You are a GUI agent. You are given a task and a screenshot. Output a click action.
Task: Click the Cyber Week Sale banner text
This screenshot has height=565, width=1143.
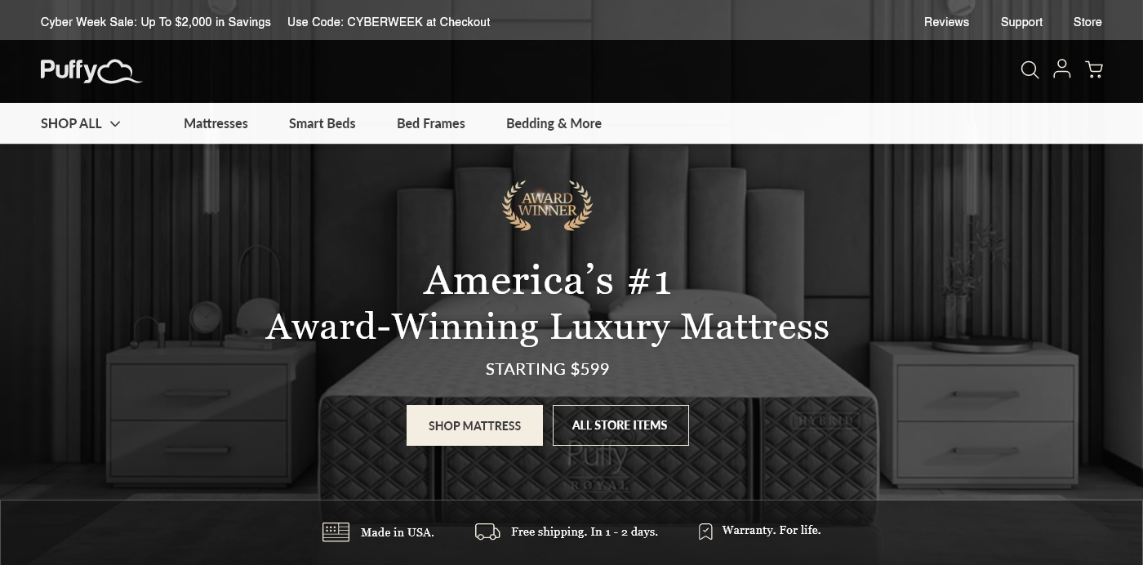[x=156, y=22]
